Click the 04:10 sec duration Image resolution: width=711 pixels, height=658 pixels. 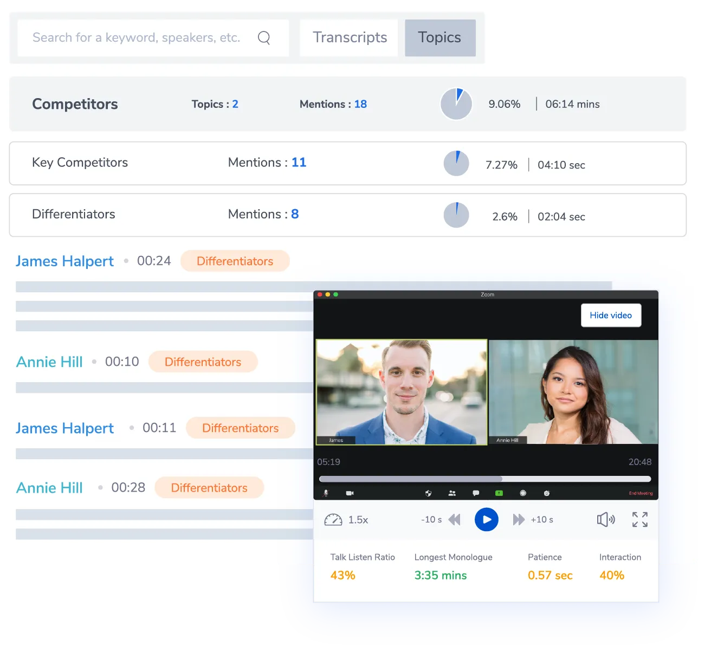click(561, 165)
